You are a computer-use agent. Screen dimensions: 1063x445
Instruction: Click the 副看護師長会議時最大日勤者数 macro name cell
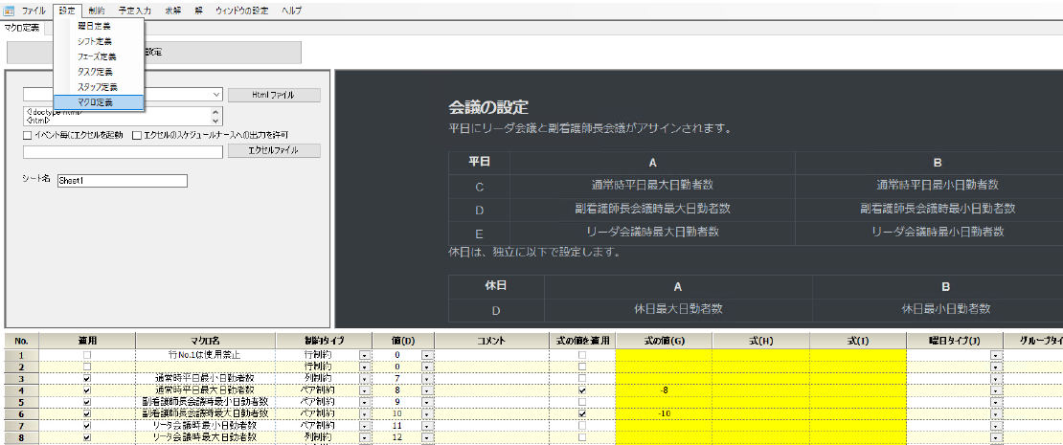click(205, 413)
